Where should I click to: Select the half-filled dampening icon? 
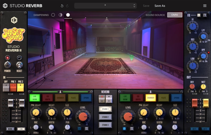tap(60, 15)
